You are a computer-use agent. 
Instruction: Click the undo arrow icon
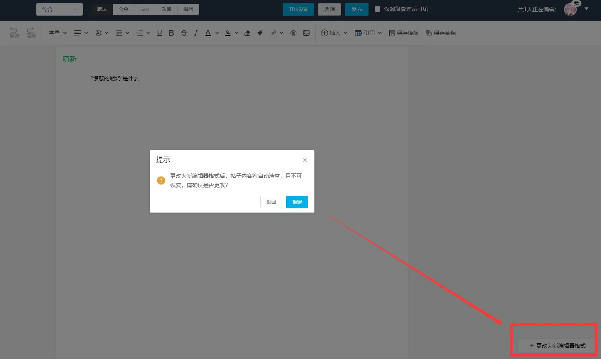(x=14, y=32)
